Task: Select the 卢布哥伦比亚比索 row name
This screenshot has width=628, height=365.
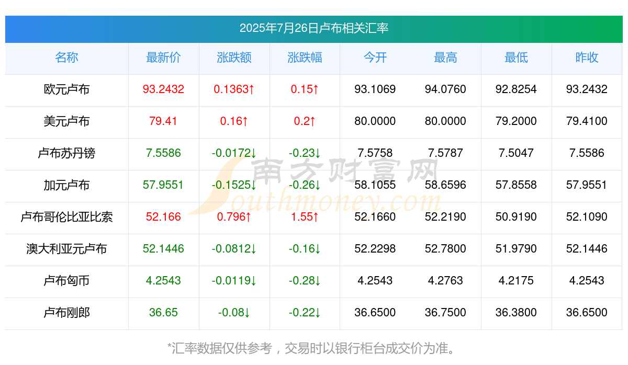Action: pyautogui.click(x=66, y=217)
